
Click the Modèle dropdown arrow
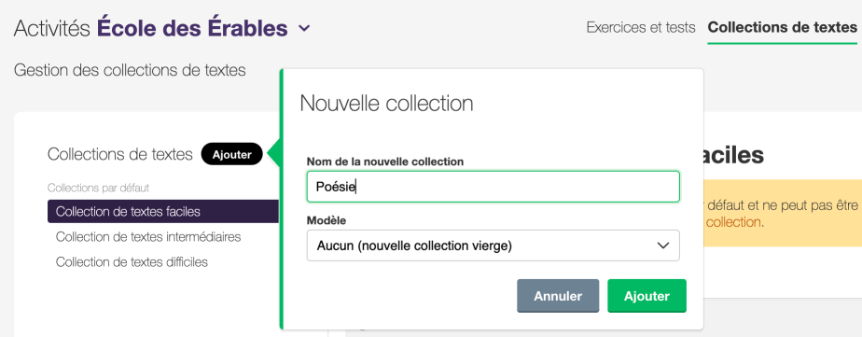(x=663, y=246)
